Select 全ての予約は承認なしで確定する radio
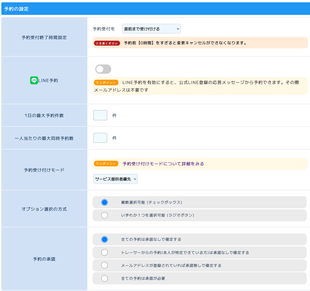310x291 pixels. [105, 239]
